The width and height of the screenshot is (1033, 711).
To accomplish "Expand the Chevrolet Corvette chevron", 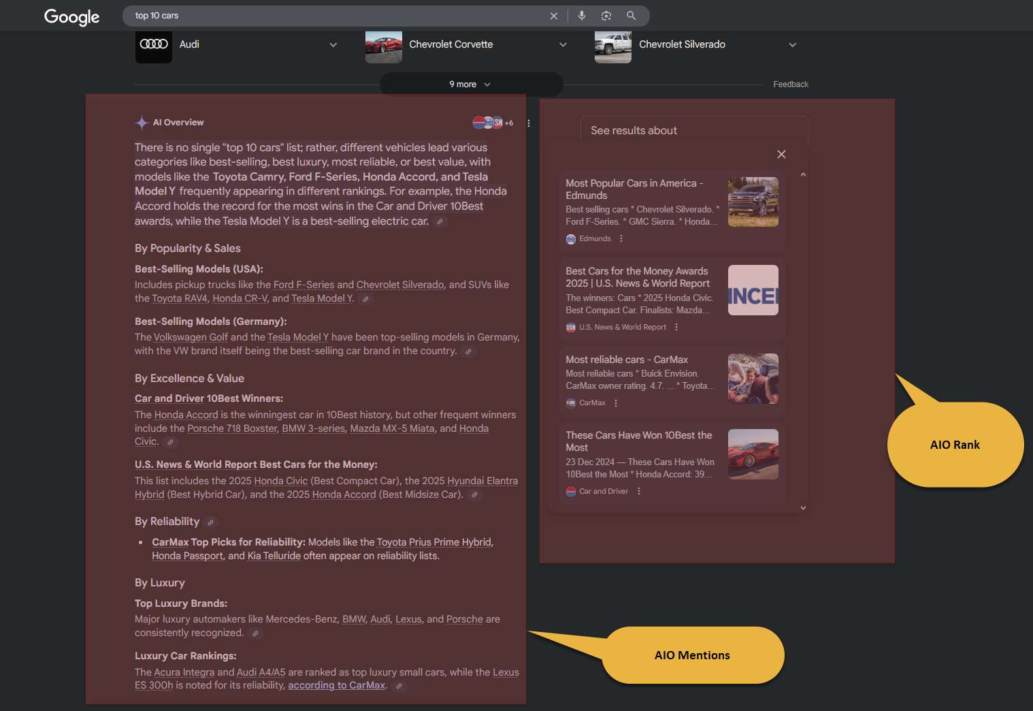I will coord(563,45).
